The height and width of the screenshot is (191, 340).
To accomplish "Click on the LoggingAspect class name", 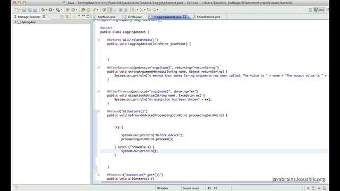I will (134, 32).
